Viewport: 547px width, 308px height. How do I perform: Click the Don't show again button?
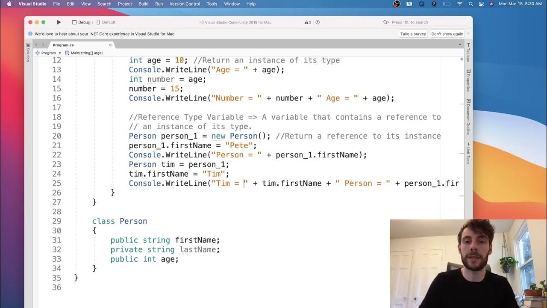[x=447, y=34]
